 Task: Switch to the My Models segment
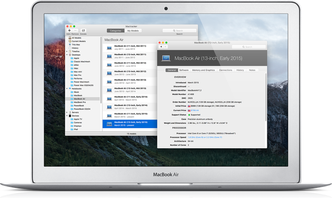(133, 31)
